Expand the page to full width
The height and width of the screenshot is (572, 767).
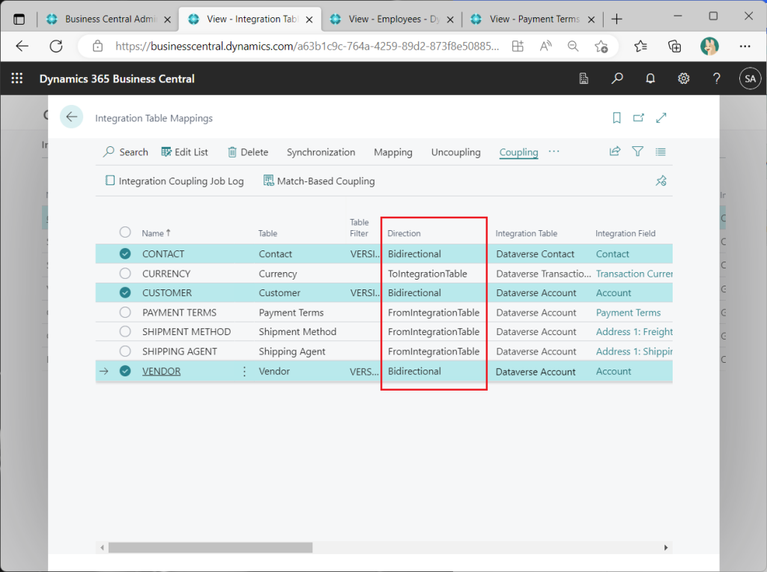click(x=661, y=118)
